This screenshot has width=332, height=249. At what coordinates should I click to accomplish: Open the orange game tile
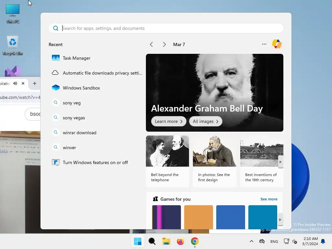coord(199,217)
